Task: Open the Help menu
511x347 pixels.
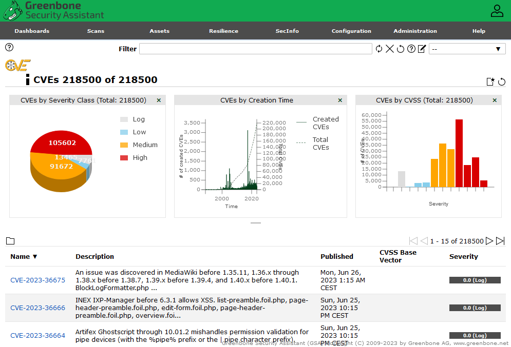Action: 479,31
